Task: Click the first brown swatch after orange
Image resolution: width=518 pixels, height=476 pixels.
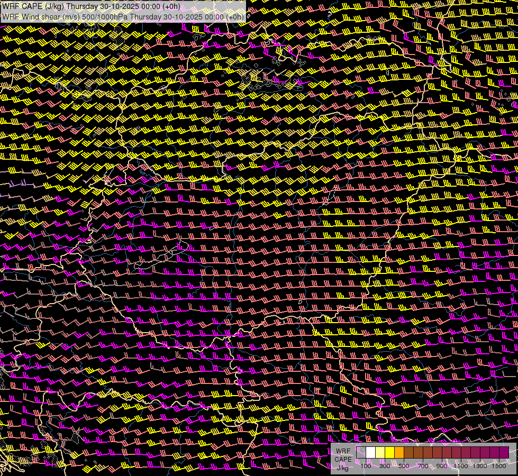Action: pos(409,453)
